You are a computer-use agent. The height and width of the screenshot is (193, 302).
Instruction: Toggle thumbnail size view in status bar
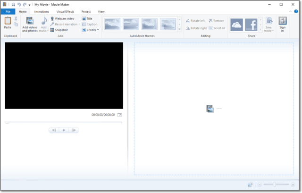pyautogui.click(x=250, y=185)
